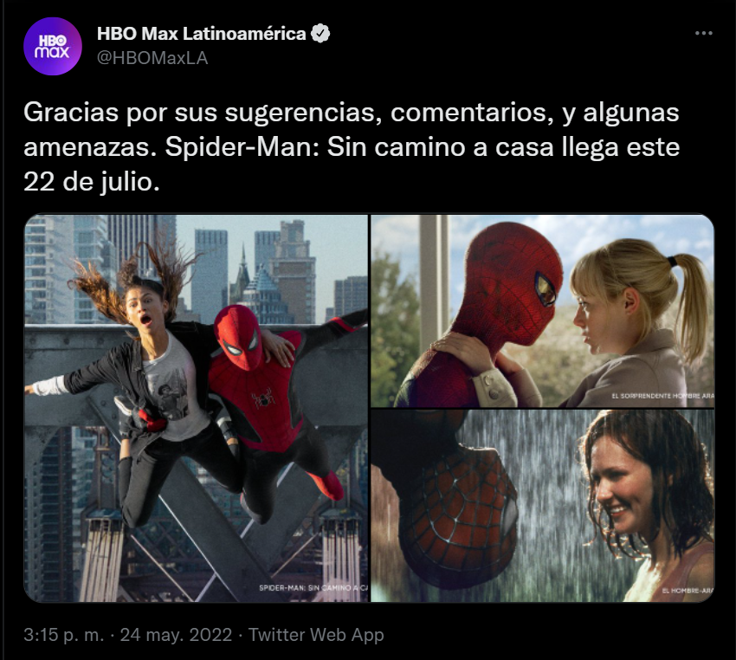This screenshot has height=660, width=736.
Task: Click the 3:15 p. m. timestamp
Action: [63, 635]
